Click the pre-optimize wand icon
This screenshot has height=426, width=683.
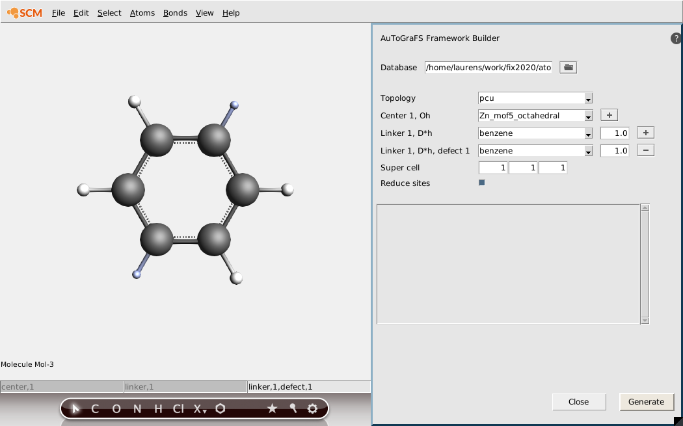click(293, 408)
